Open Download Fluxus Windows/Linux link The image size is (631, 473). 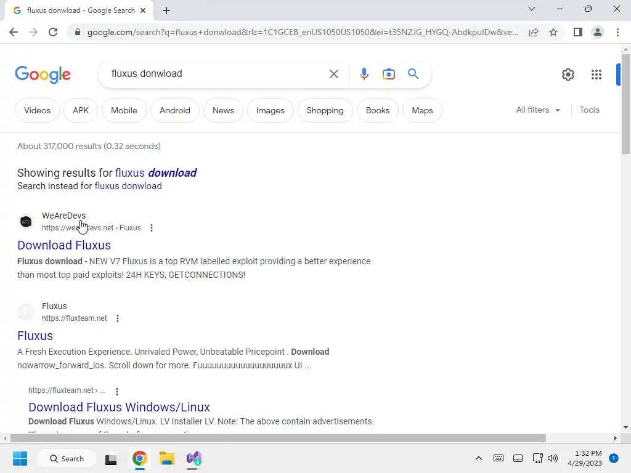pyautogui.click(x=119, y=407)
